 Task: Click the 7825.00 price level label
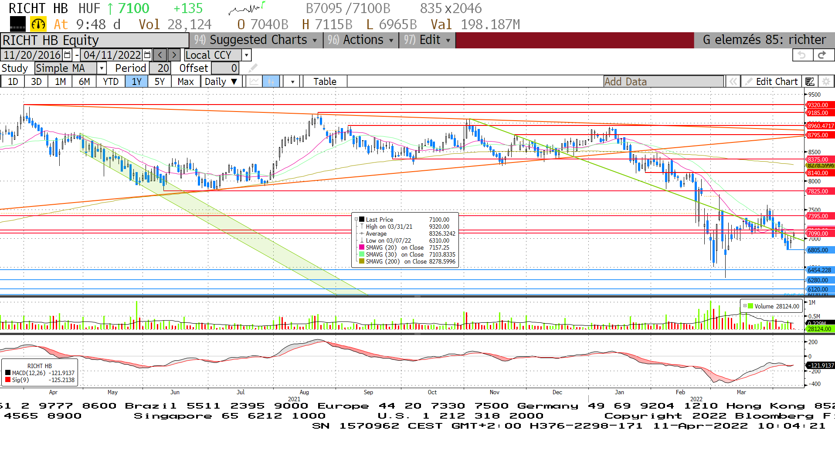coord(820,191)
